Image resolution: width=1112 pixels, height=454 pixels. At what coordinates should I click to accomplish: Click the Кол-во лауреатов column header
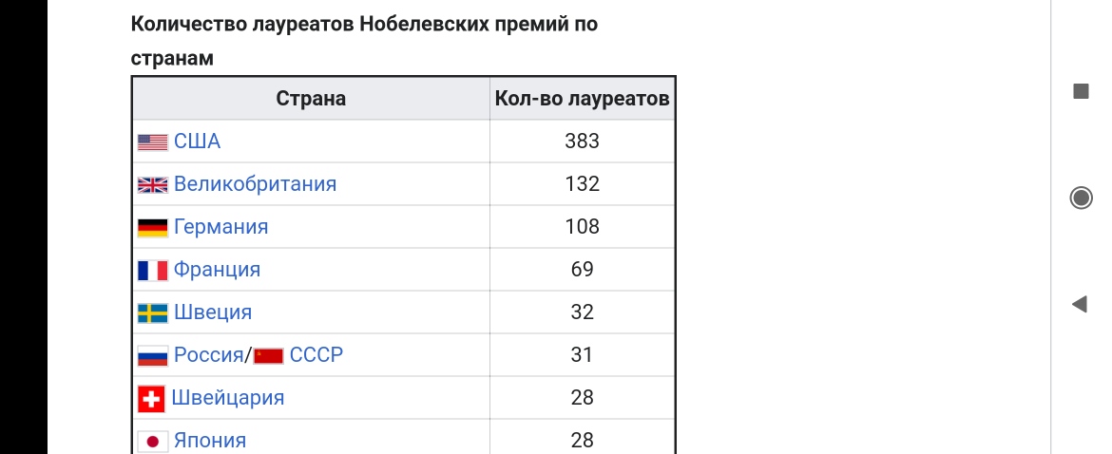[x=583, y=99]
